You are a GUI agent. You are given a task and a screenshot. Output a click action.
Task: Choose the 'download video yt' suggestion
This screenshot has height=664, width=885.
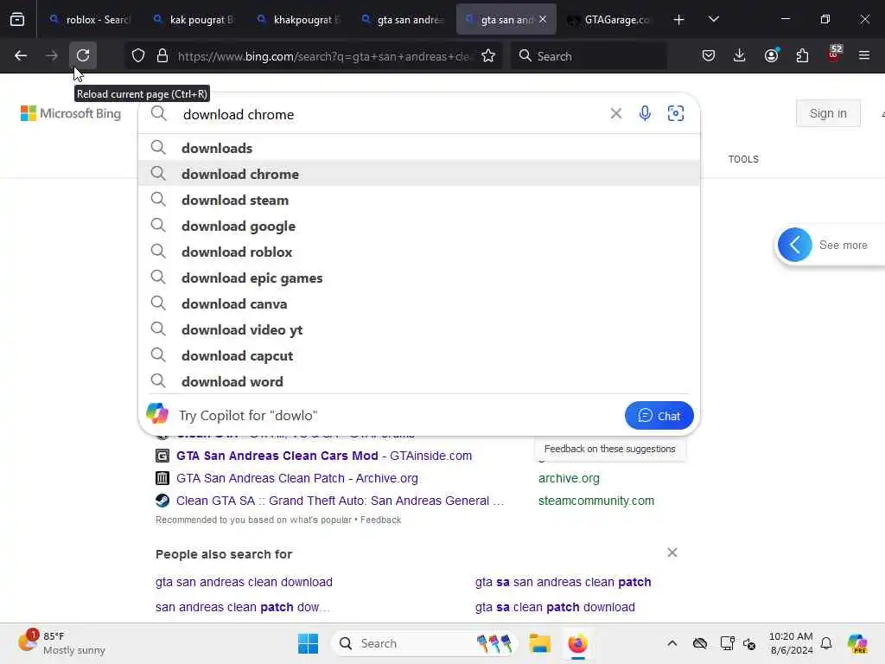419,329
